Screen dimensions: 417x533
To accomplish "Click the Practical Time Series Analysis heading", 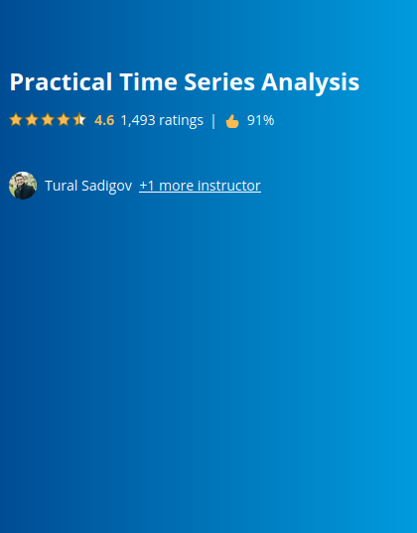I will tap(185, 82).
